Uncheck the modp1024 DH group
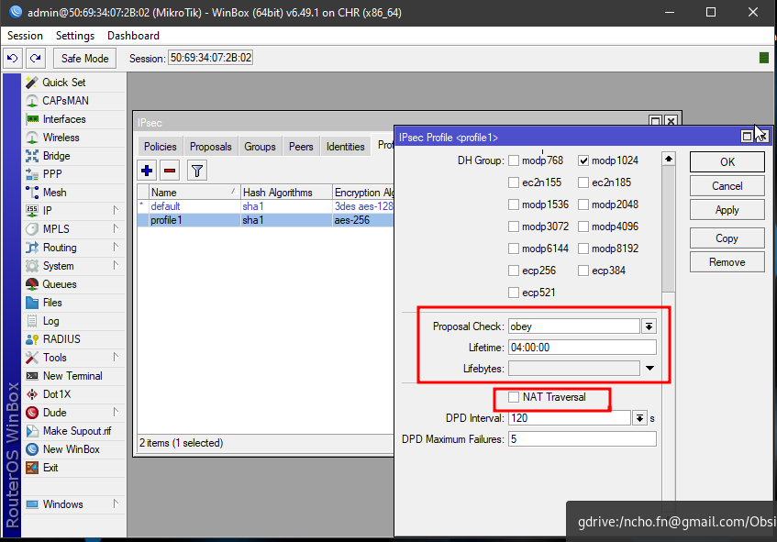This screenshot has height=542, width=777. (x=583, y=160)
